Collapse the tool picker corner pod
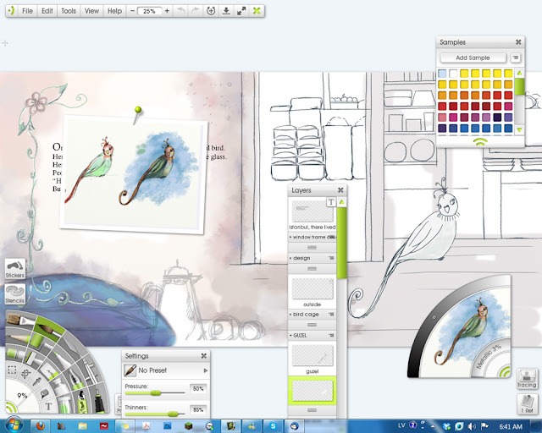Screen dimensions: 542x433 [x=11, y=408]
